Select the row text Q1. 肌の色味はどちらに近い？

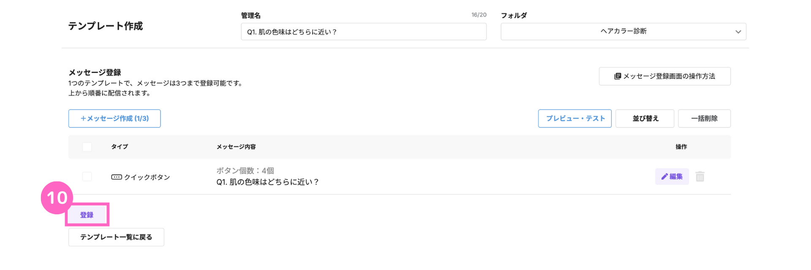[268, 182]
